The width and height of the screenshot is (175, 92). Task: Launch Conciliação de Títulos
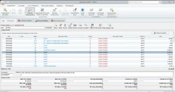tap(100, 12)
